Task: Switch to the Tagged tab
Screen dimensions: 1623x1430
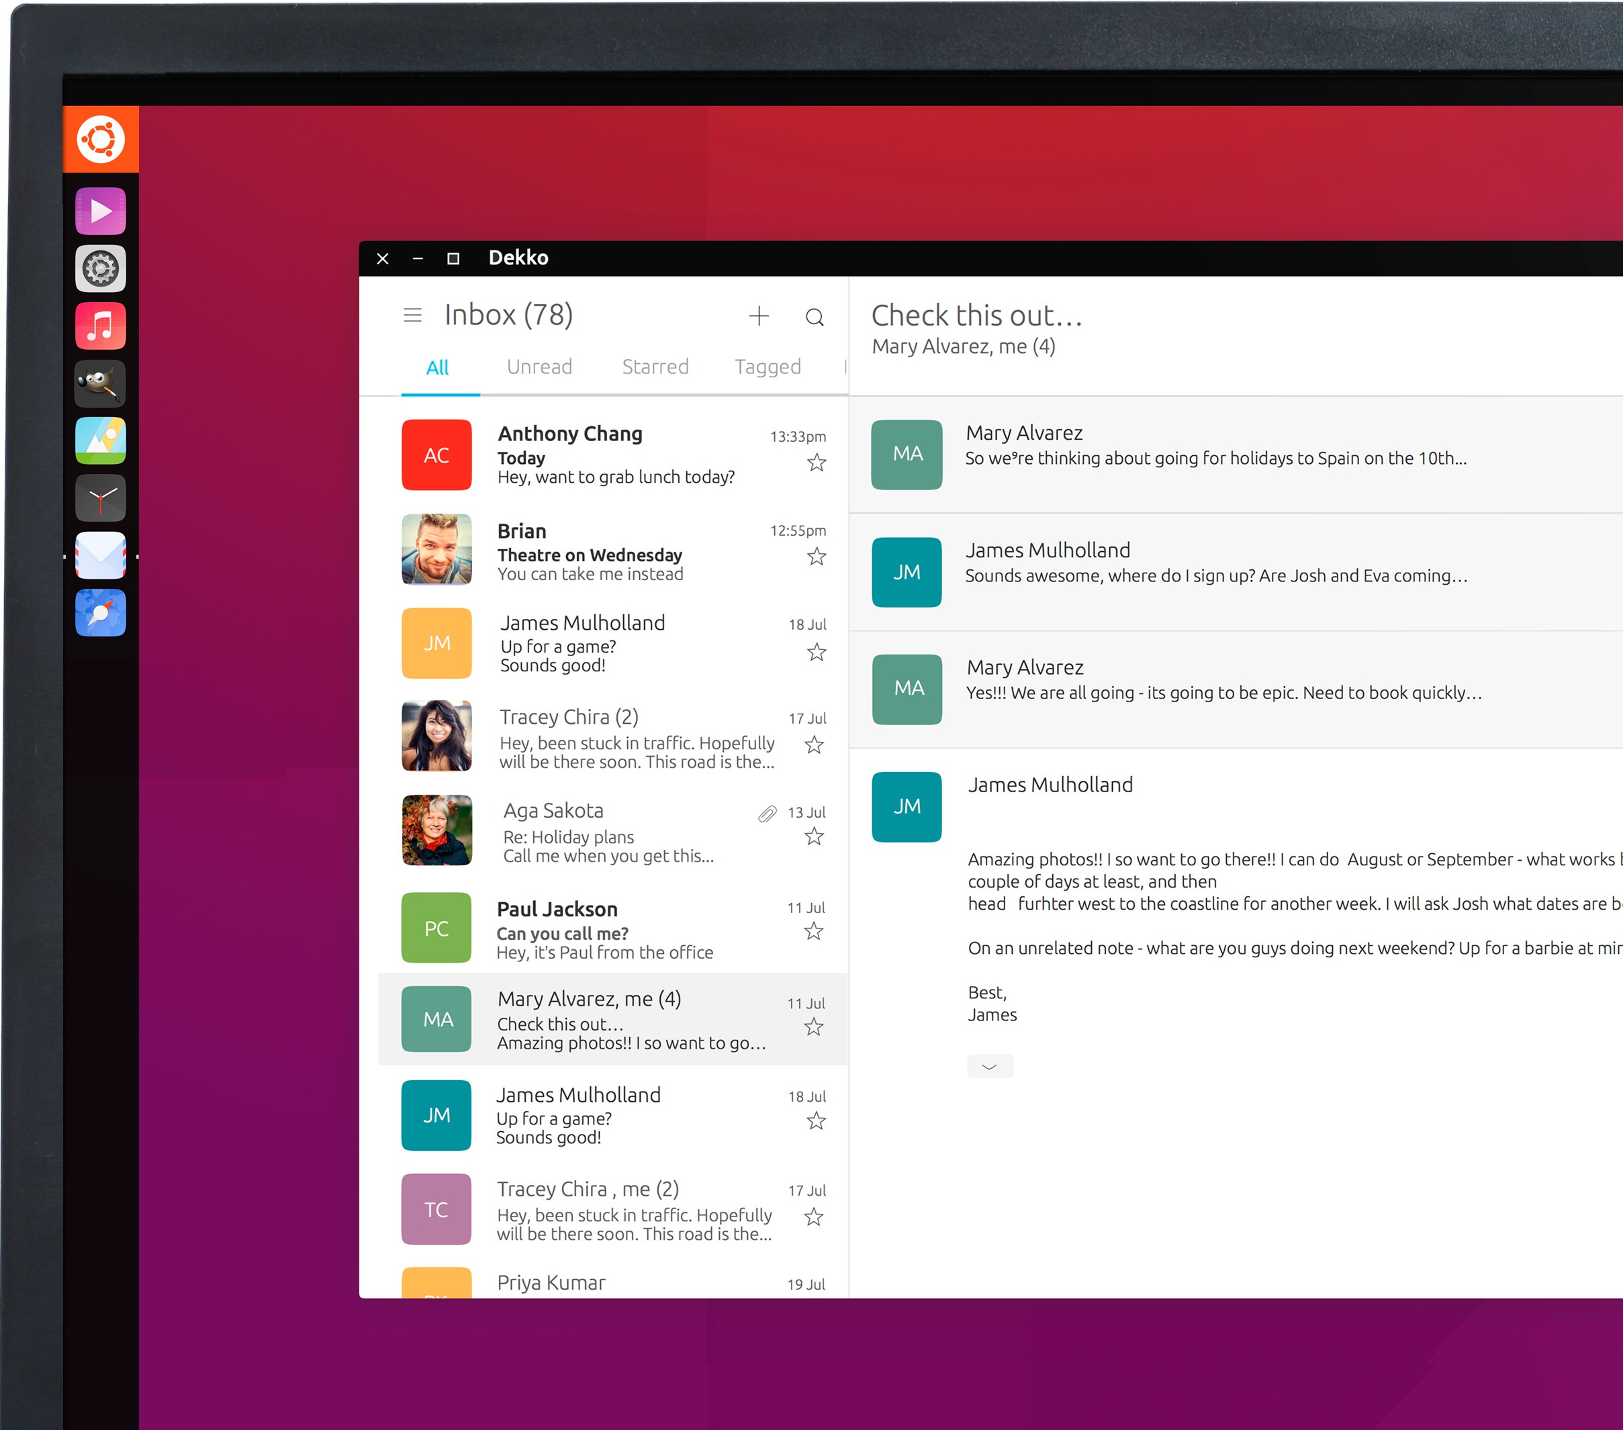Action: coord(768,367)
